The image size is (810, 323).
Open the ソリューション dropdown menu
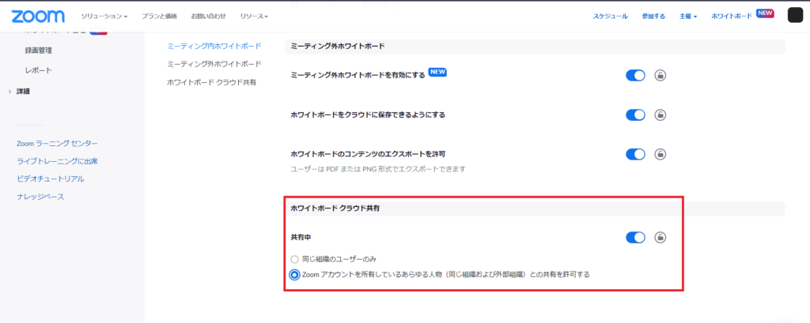click(x=104, y=16)
